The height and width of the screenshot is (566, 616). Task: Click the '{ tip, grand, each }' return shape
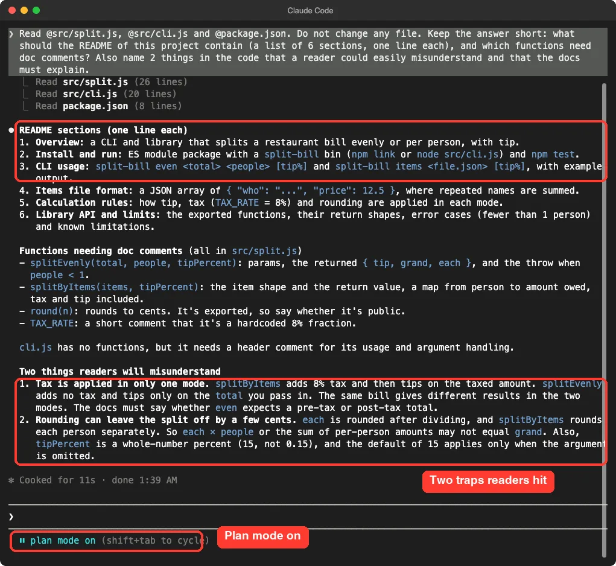[416, 263]
